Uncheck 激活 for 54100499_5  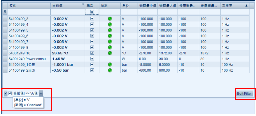[x=92, y=30]
